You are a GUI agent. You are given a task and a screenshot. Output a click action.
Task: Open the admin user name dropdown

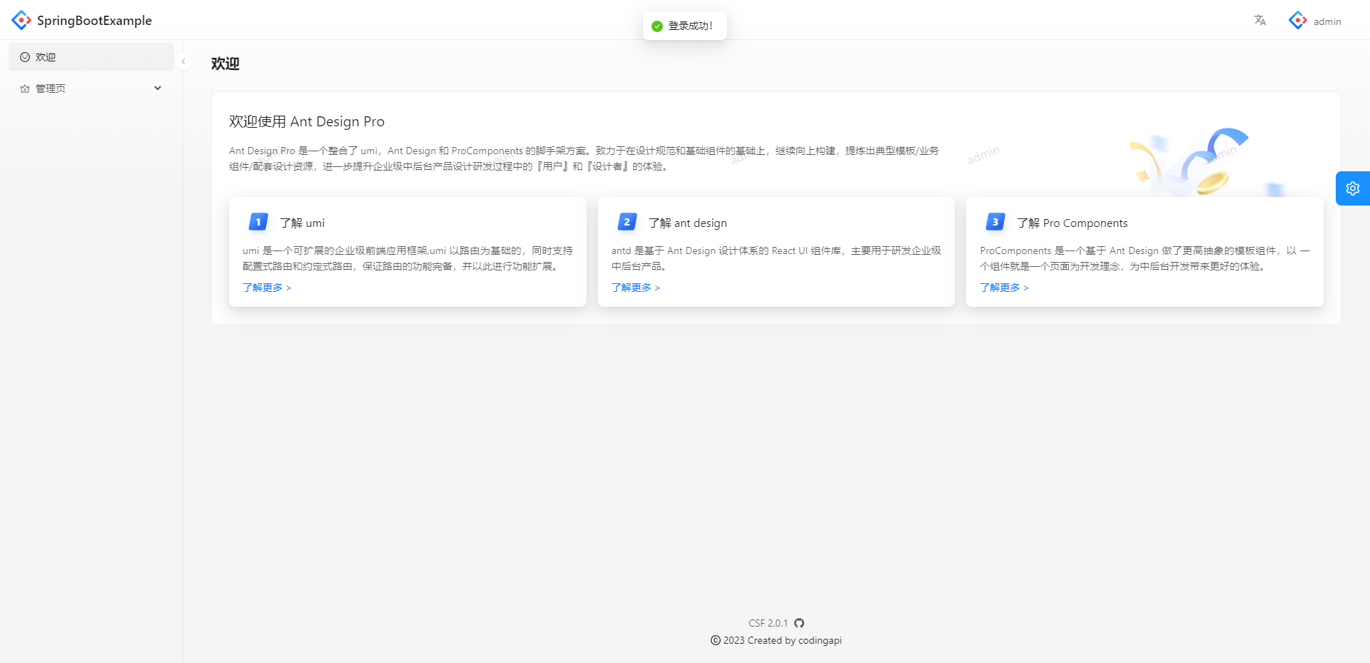tap(1327, 21)
